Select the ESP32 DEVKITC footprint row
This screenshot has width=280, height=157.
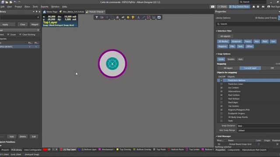tap(20, 47)
